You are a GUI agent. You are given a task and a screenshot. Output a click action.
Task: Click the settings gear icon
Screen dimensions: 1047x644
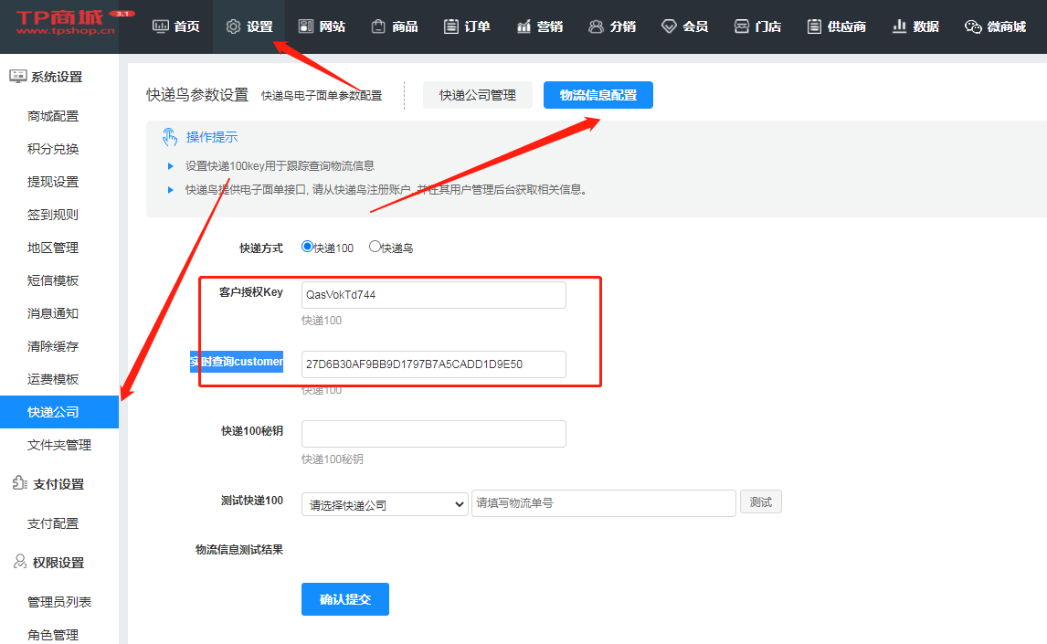pyautogui.click(x=233, y=26)
